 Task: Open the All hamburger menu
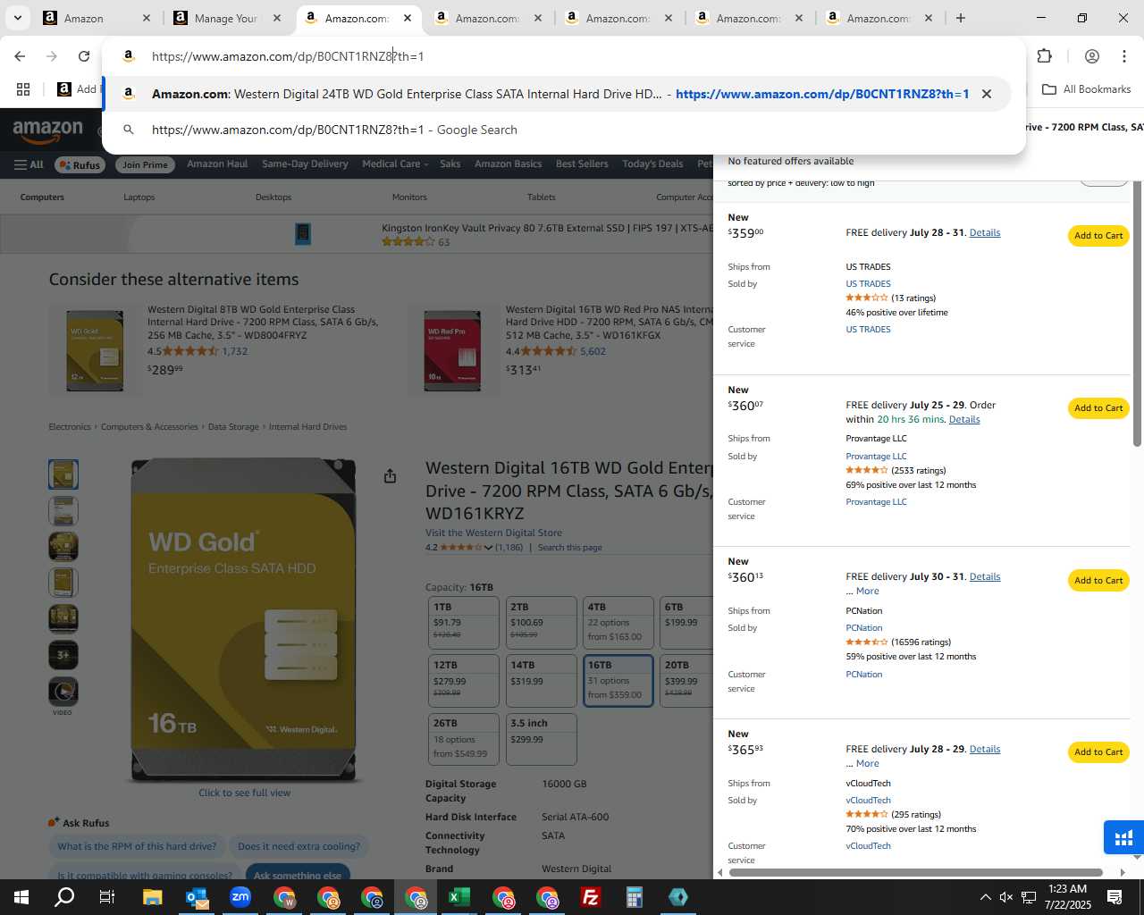29,164
